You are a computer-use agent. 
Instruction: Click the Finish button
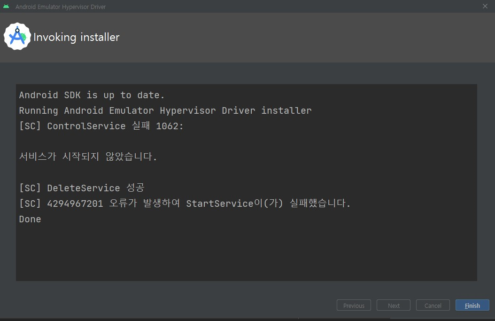(472, 305)
